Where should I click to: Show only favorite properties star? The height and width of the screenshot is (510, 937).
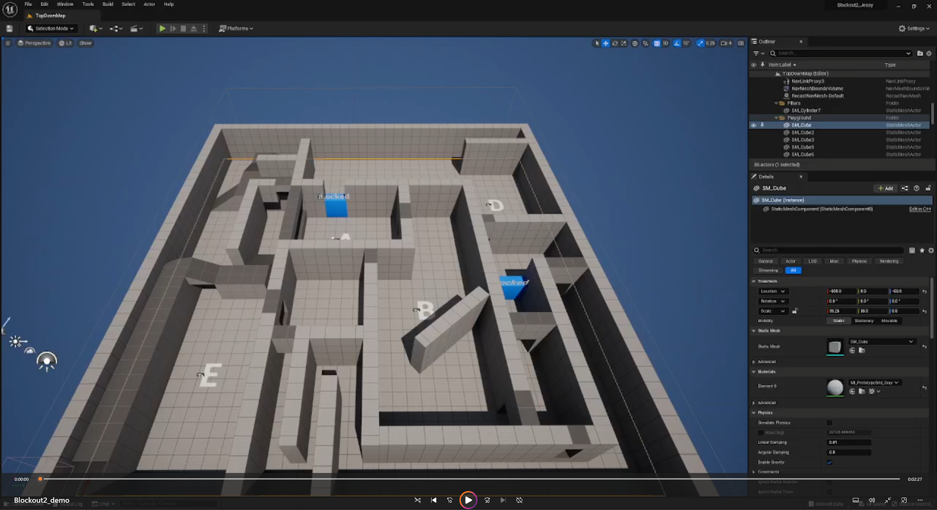click(922, 250)
